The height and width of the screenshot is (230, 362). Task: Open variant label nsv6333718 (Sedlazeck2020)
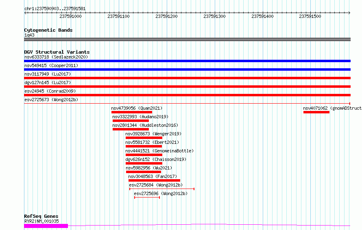pyautogui.click(x=56, y=57)
